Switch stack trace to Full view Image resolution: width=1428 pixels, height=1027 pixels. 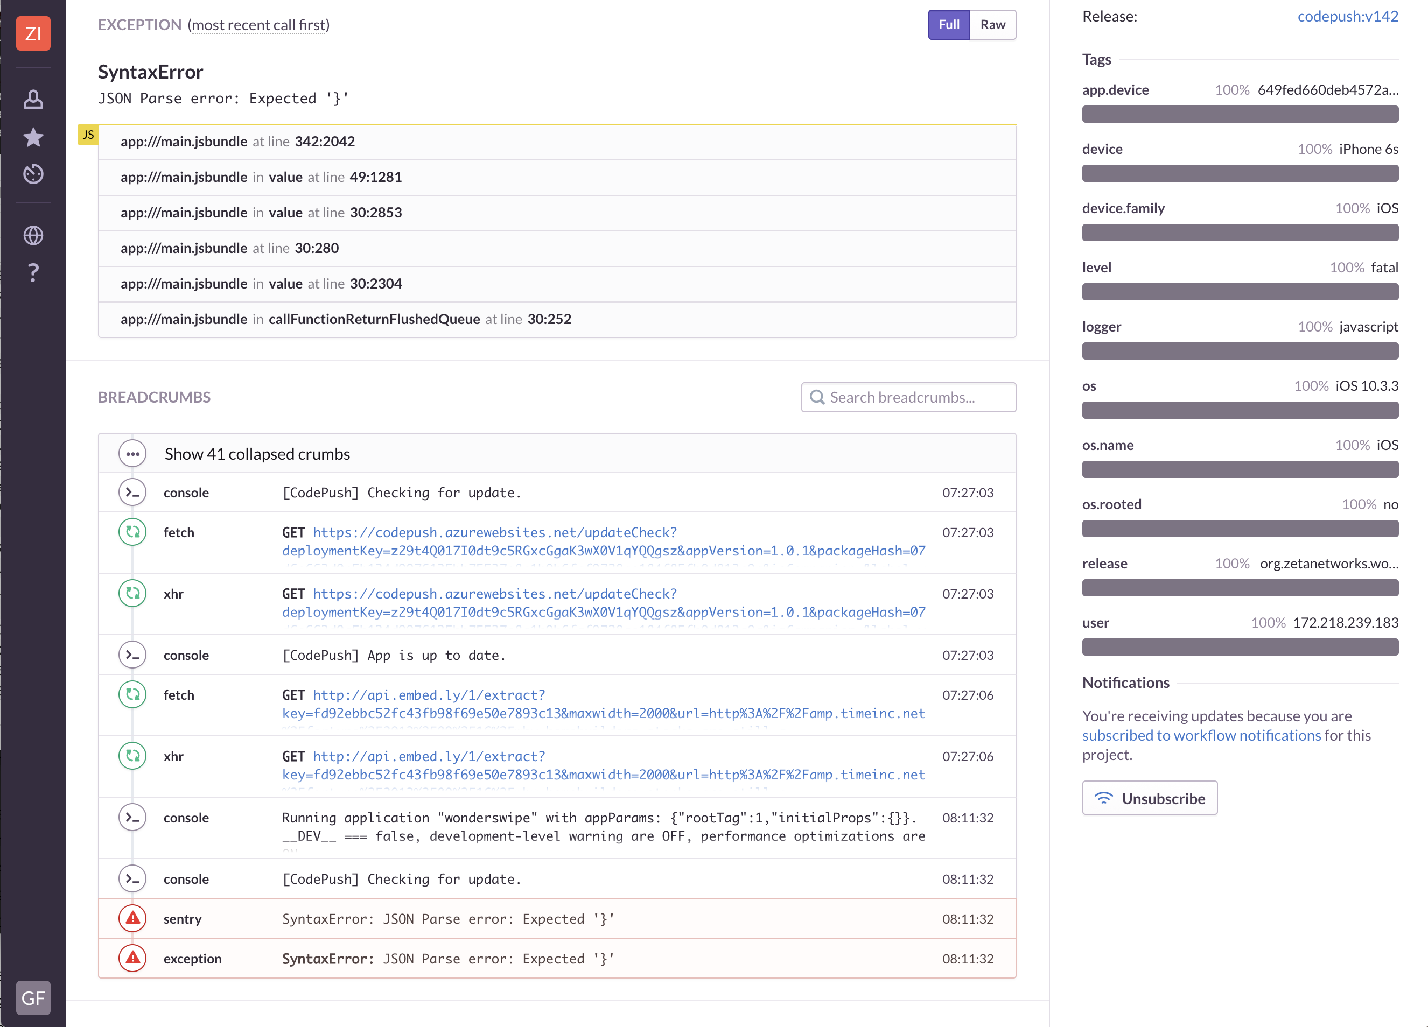(948, 25)
